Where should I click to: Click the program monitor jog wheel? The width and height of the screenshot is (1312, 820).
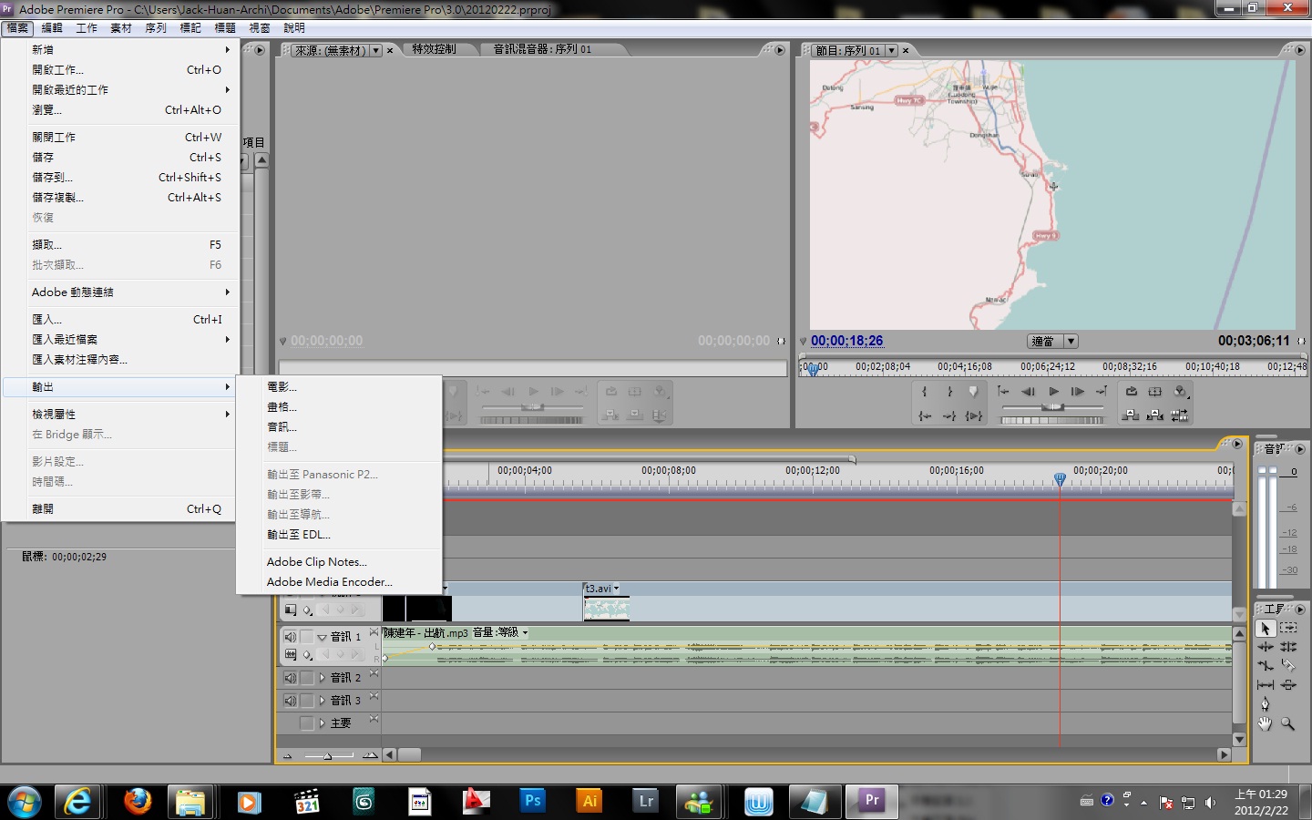[1052, 420]
